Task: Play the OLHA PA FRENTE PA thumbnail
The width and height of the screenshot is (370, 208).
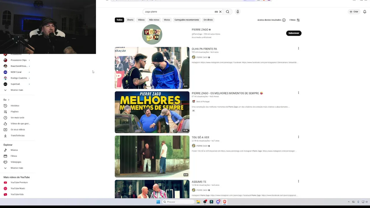Action: point(152,68)
